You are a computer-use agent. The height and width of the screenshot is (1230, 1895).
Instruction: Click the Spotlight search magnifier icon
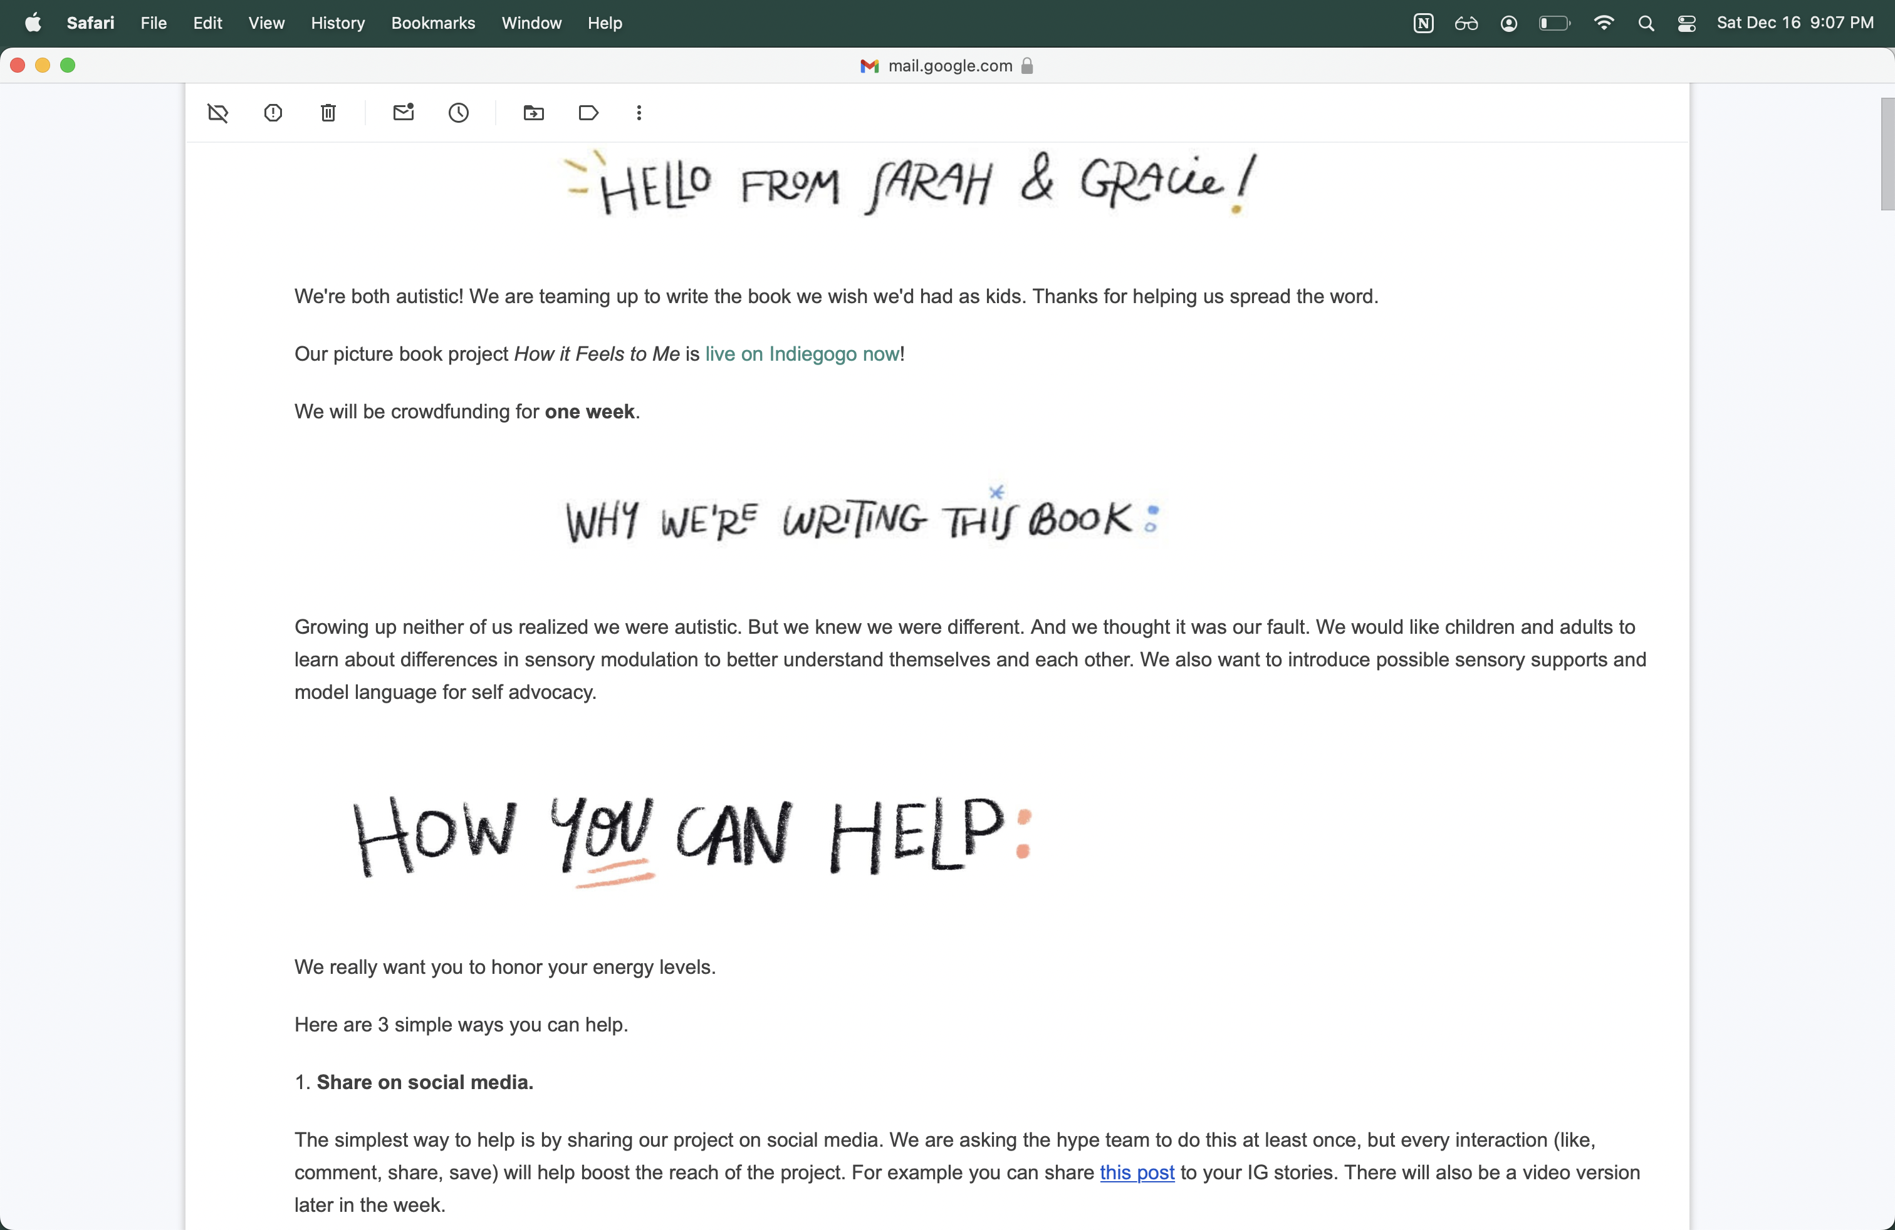click(x=1646, y=23)
